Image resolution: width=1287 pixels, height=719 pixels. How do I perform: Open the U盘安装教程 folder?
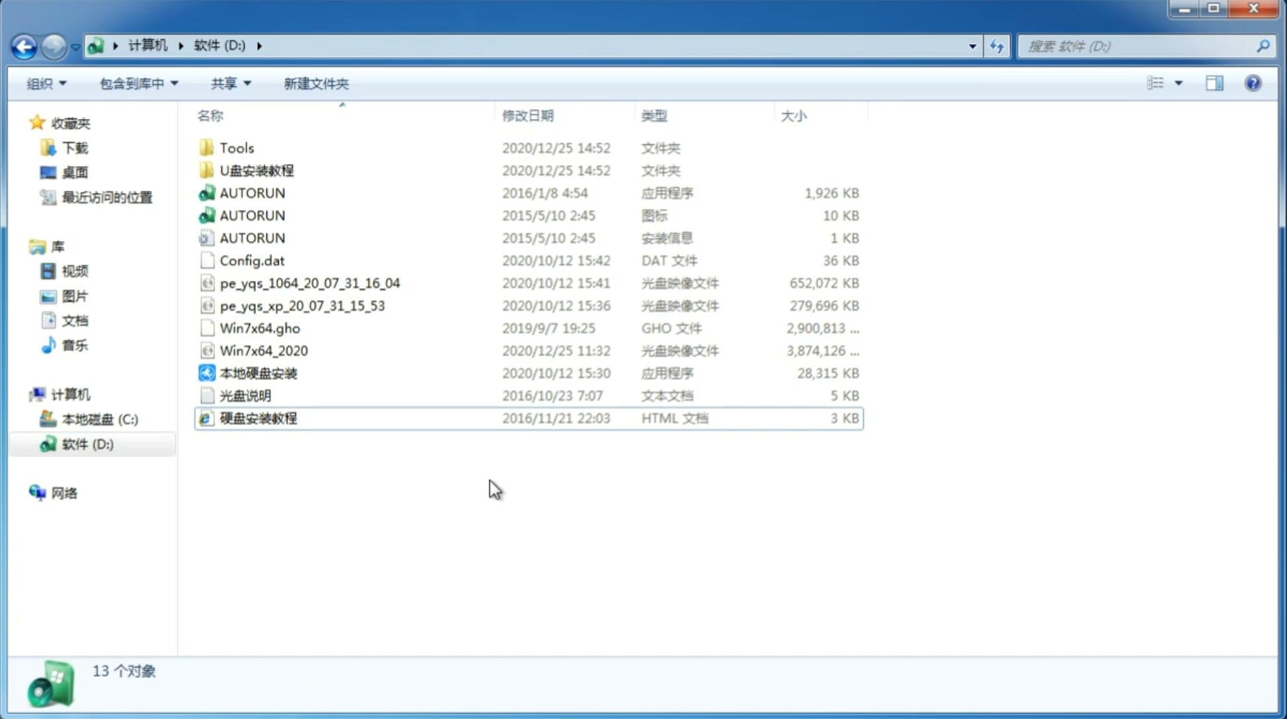pos(257,170)
